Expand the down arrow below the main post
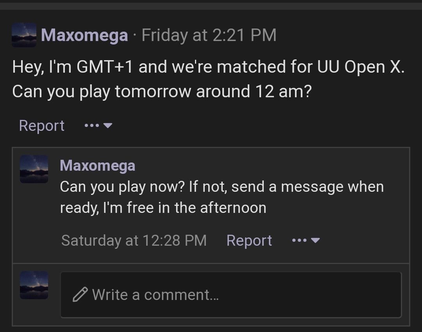Image resolution: width=422 pixels, height=332 pixels. click(108, 126)
